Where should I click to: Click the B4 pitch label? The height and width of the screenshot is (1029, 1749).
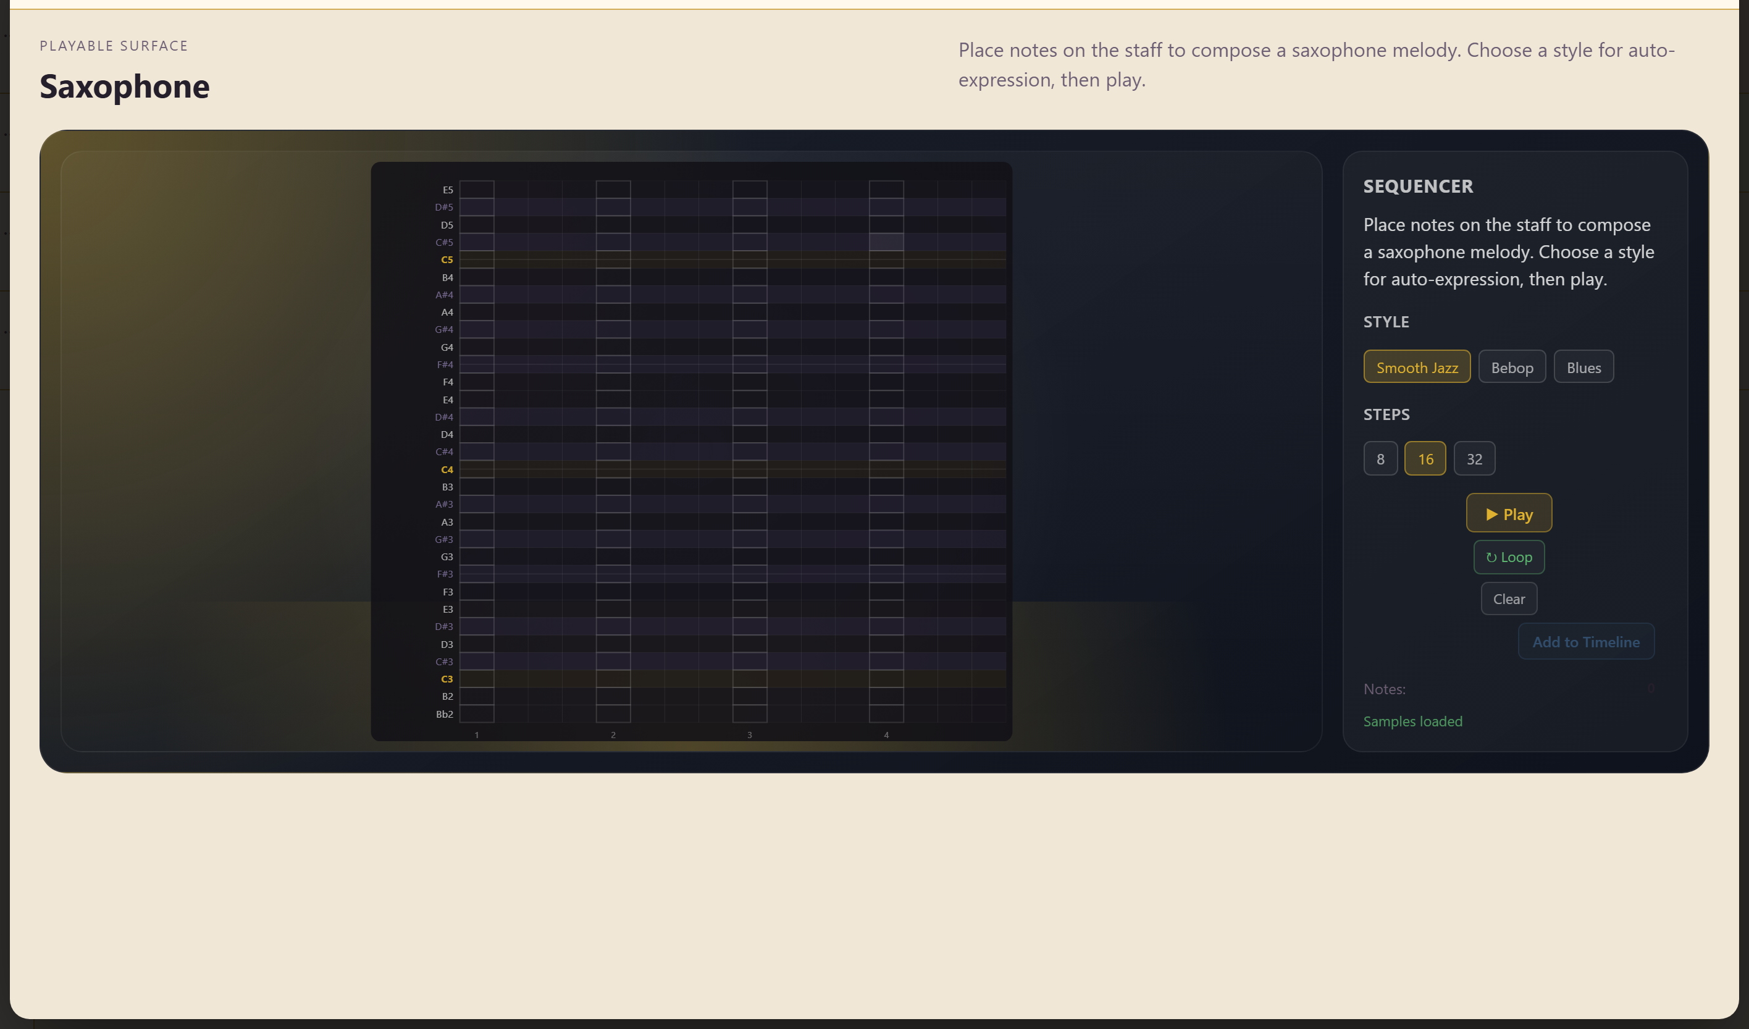[448, 277]
